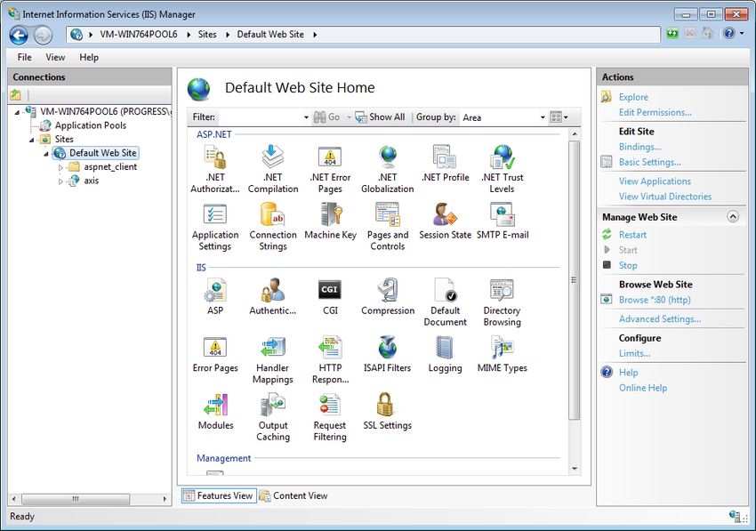Open the View menu
Image resolution: width=756 pixels, height=531 pixels.
[x=55, y=58]
